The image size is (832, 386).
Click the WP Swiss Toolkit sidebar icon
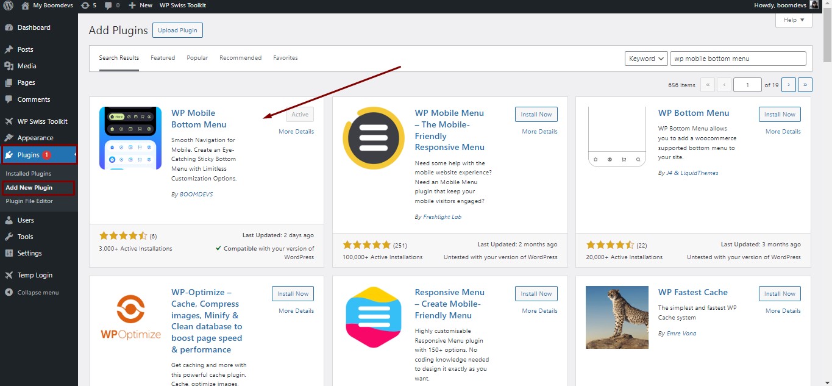point(9,121)
